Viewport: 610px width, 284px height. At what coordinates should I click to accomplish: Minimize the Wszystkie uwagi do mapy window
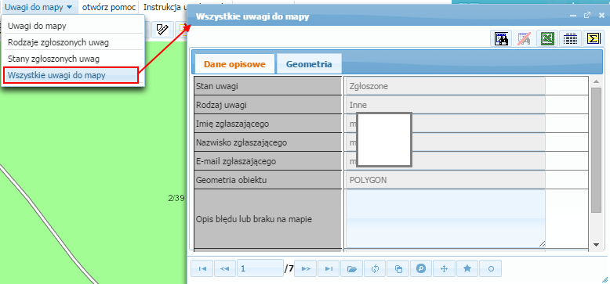(x=572, y=16)
